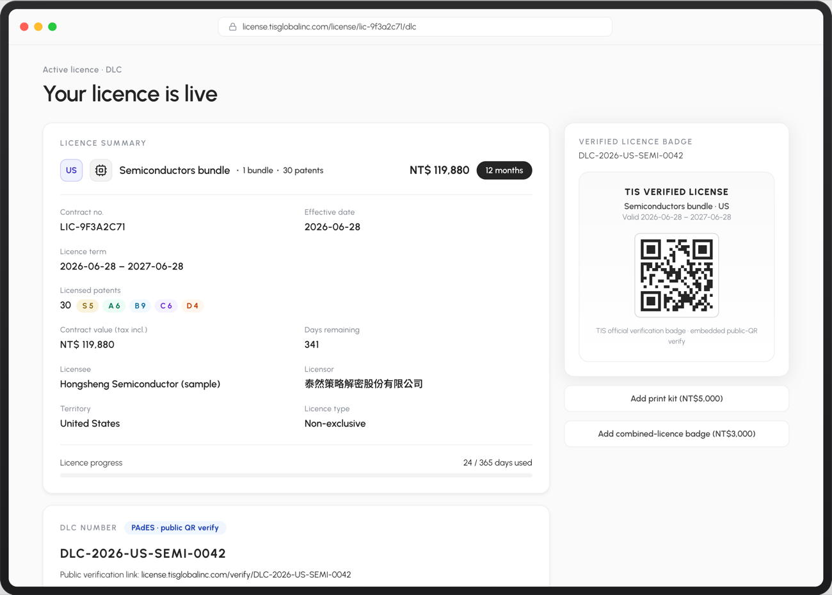Click the semiconductor chip icon
Viewport: 832px width, 595px height.
click(x=100, y=170)
